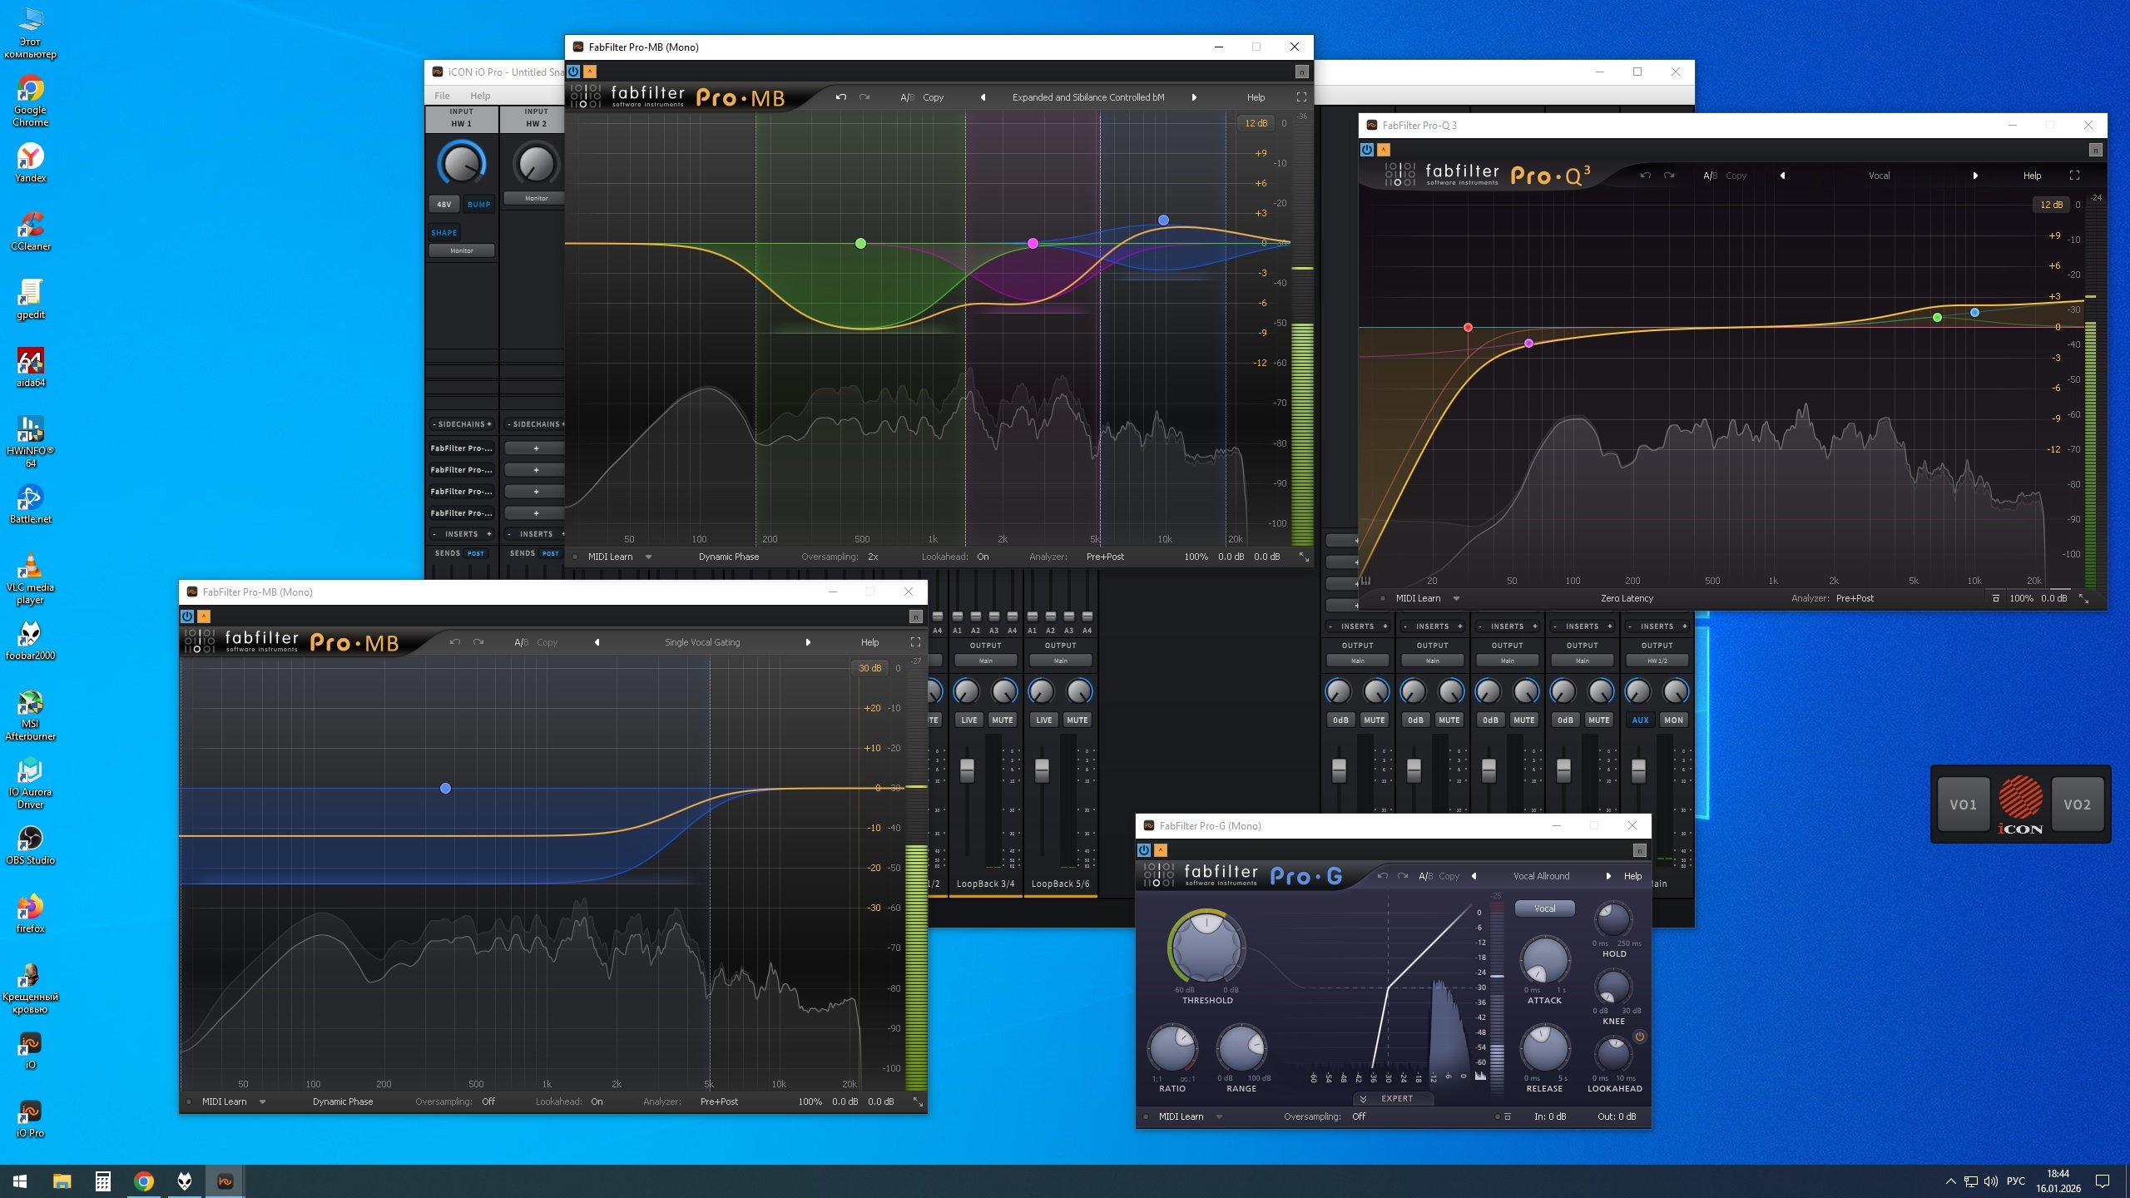The image size is (2130, 1198).
Task: Click redo arrow in bottom Pro-MB window
Action: (x=478, y=642)
